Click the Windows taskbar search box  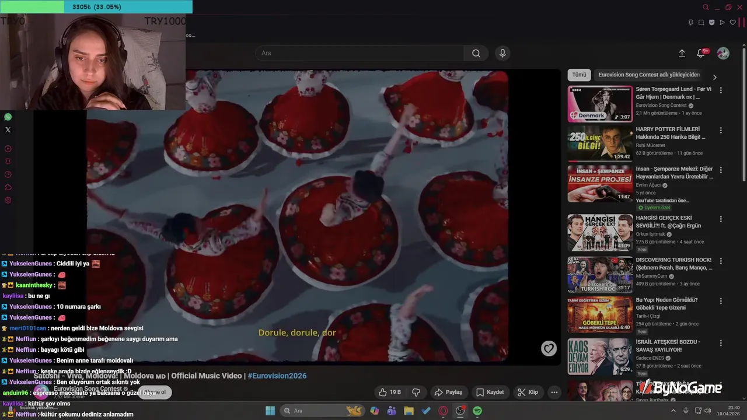[322, 411]
